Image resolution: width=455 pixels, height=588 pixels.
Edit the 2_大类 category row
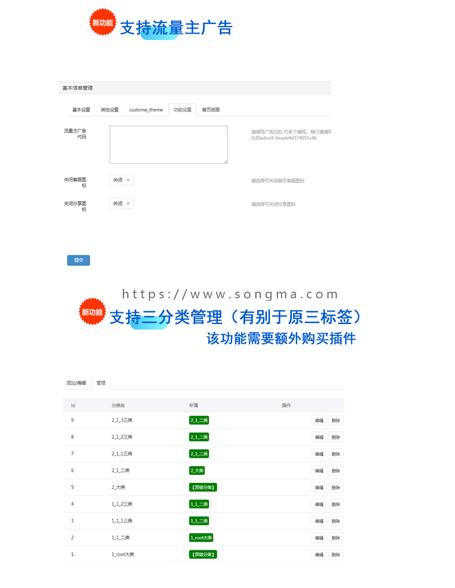[319, 487]
